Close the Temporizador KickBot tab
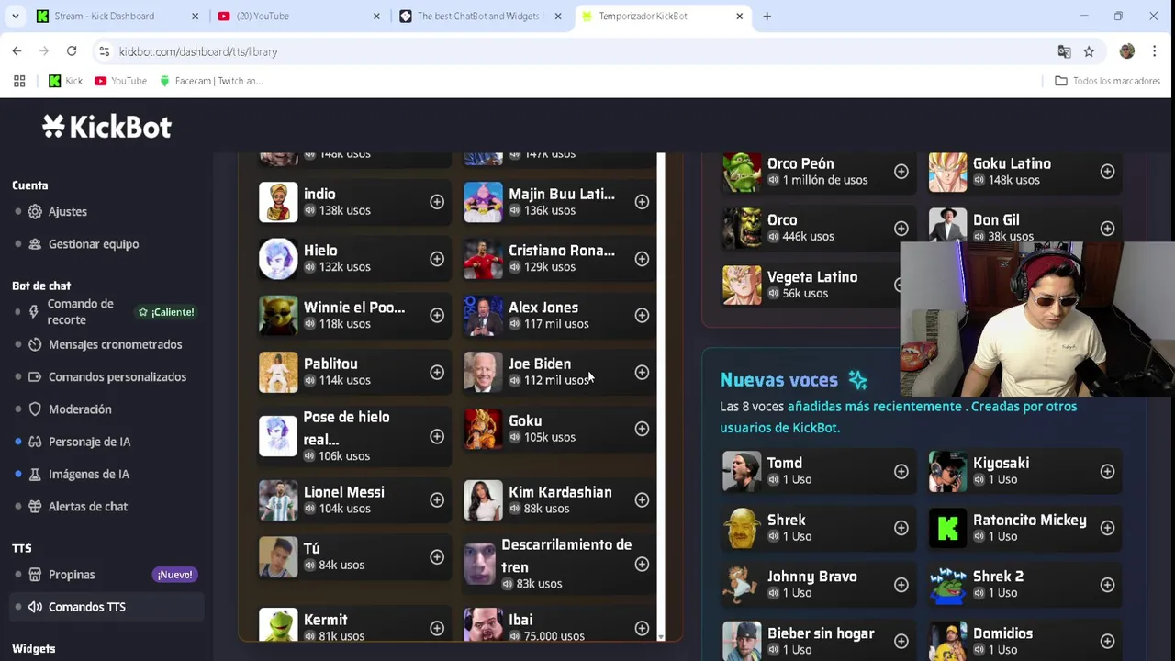 [x=739, y=16]
